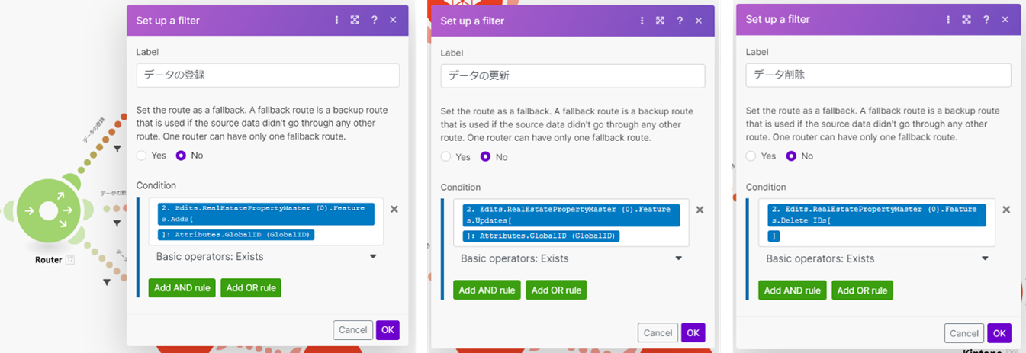Viewport: 1026px width, 353px height.
Task: Select No fallback in データの登録 dialog
Action: click(182, 156)
